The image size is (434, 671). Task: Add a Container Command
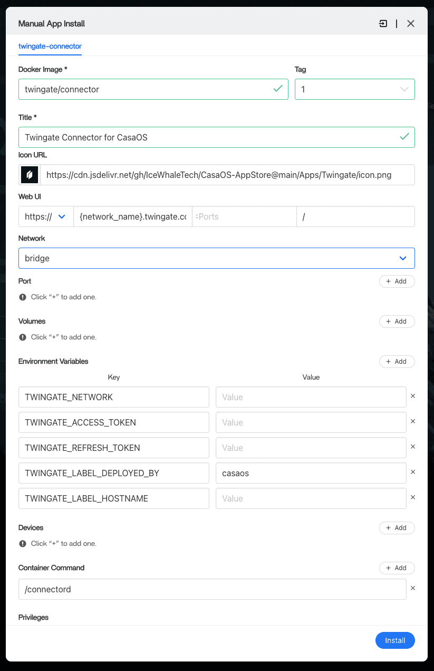pyautogui.click(x=397, y=568)
